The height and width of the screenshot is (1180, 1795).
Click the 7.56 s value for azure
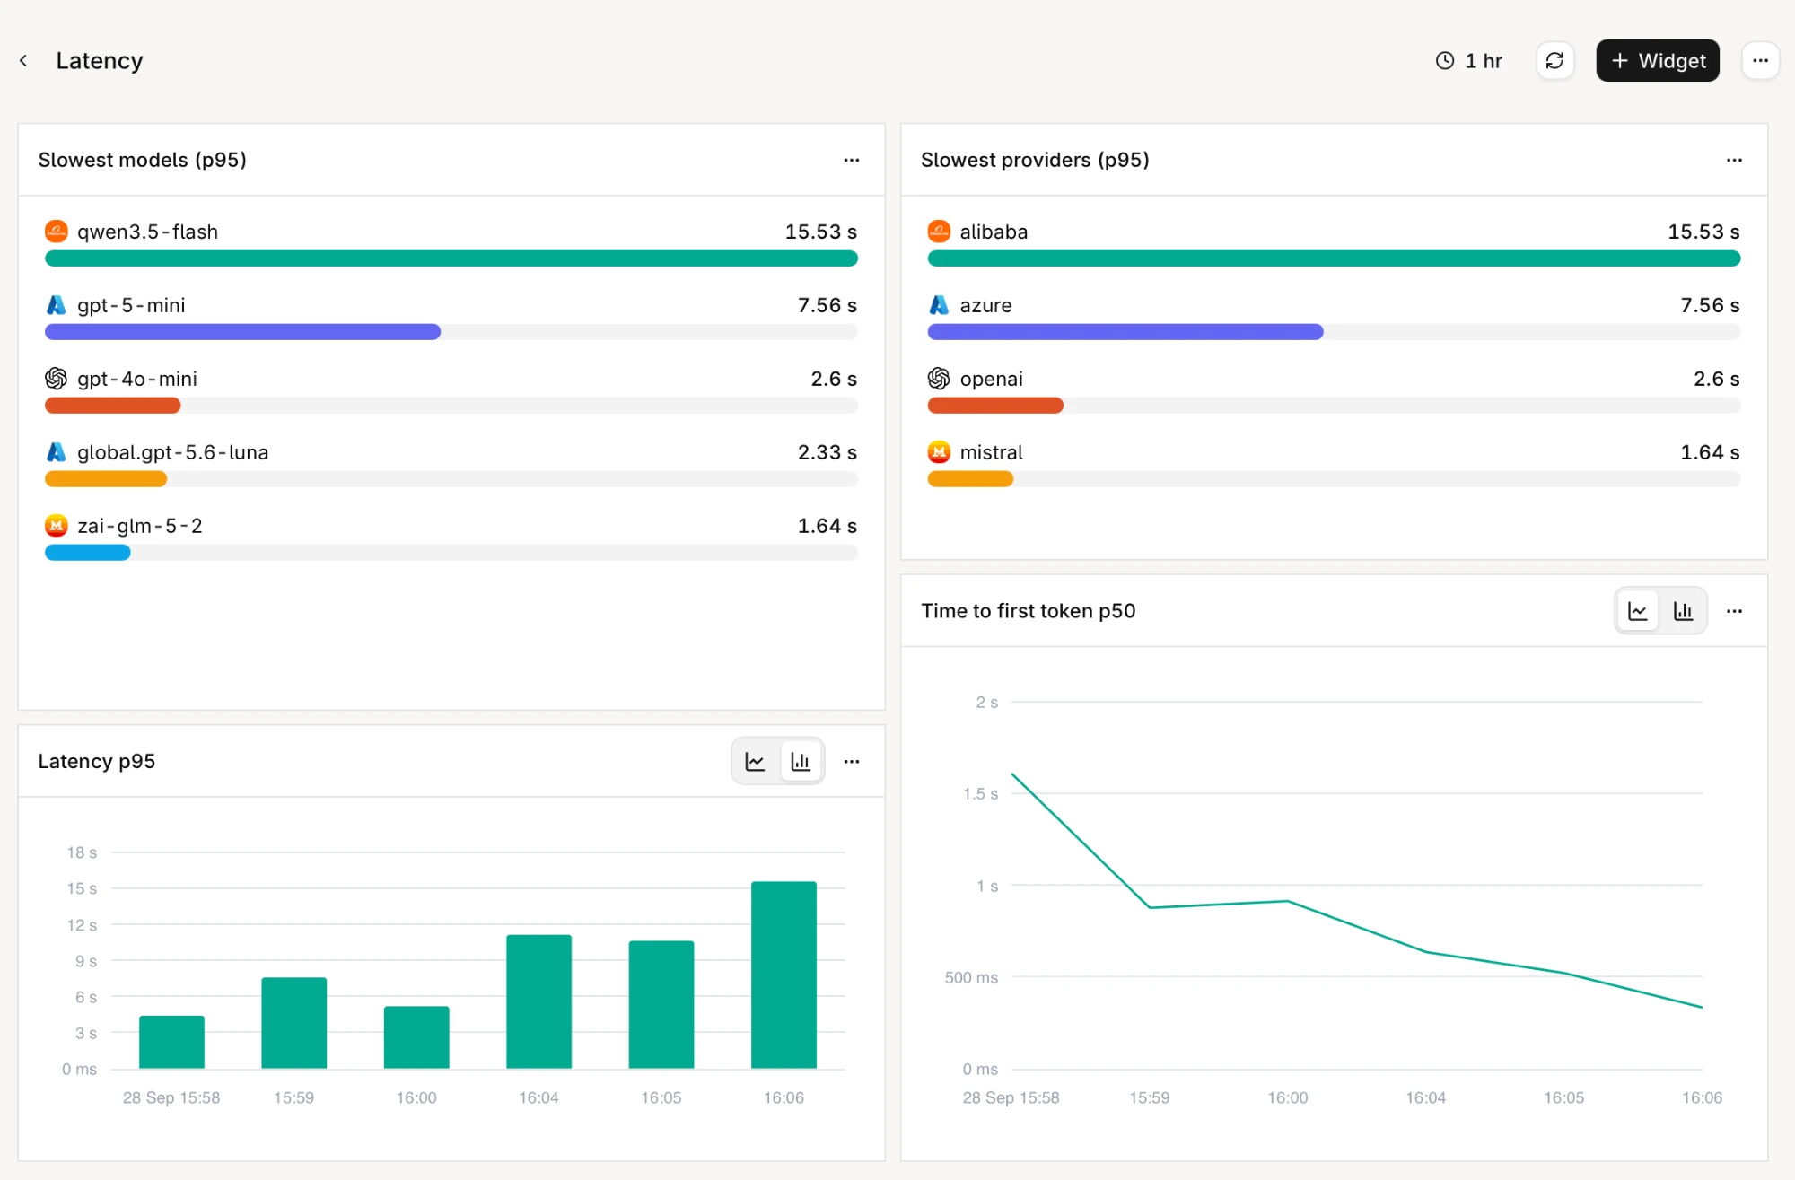(x=1710, y=305)
